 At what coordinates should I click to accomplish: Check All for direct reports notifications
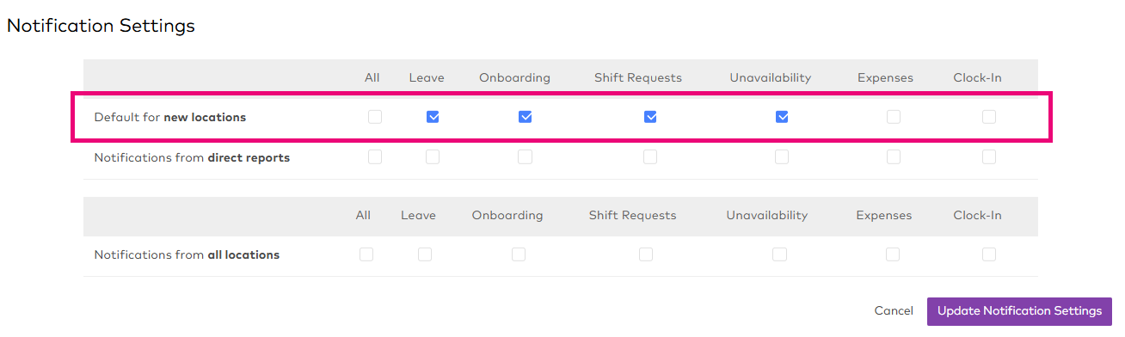(375, 157)
